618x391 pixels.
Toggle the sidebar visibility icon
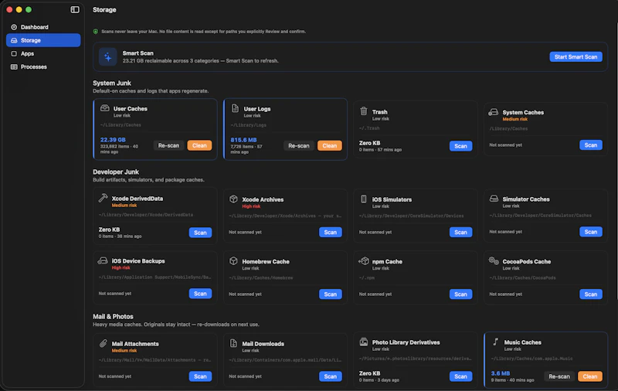point(75,9)
